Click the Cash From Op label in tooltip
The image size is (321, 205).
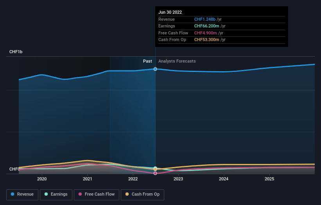172,40
